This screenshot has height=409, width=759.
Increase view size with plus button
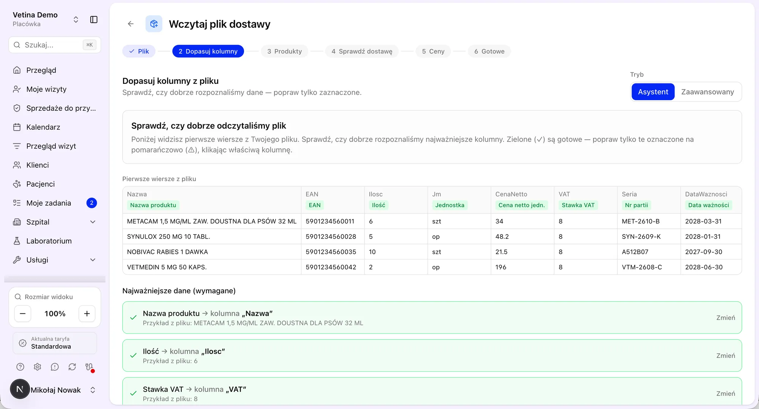pos(87,314)
